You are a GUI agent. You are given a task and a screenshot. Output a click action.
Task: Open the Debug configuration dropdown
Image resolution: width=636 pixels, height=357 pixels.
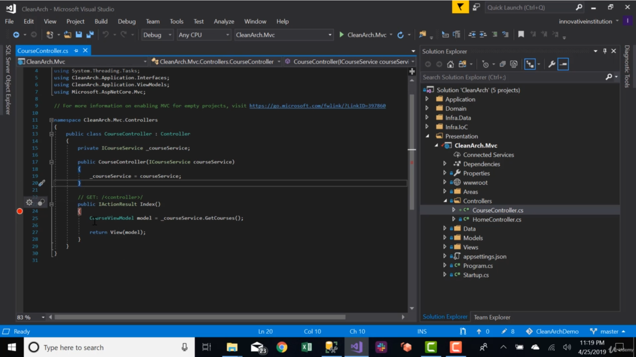point(157,35)
